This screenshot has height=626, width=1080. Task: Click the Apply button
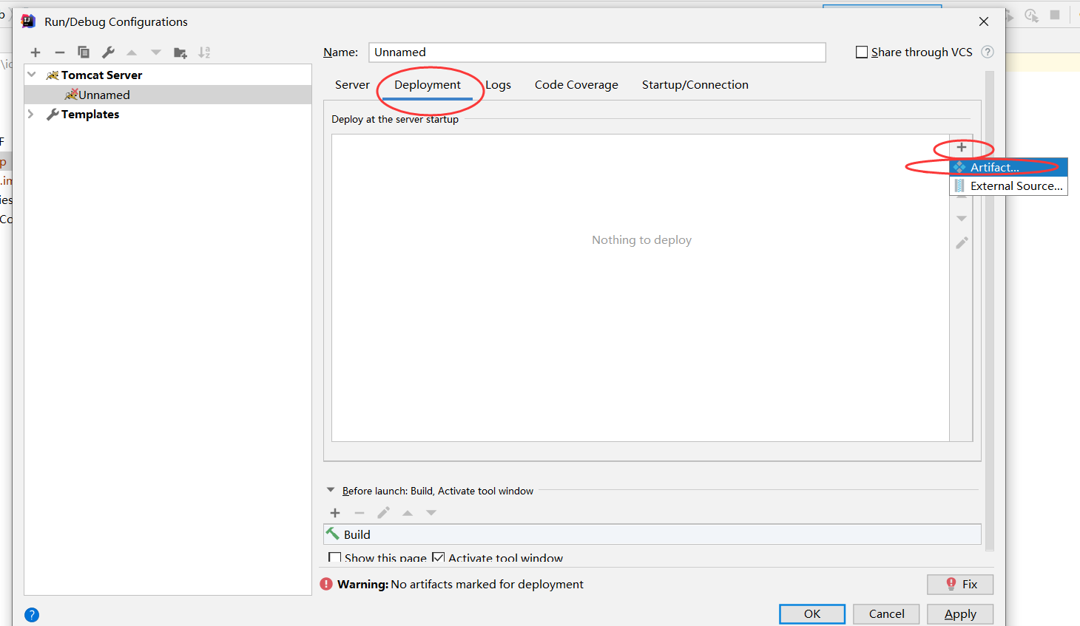pos(960,614)
